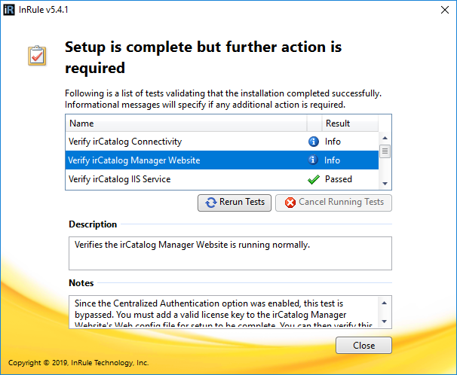457x375 pixels.
Task: Close the InRule installer window
Action: [445, 10]
